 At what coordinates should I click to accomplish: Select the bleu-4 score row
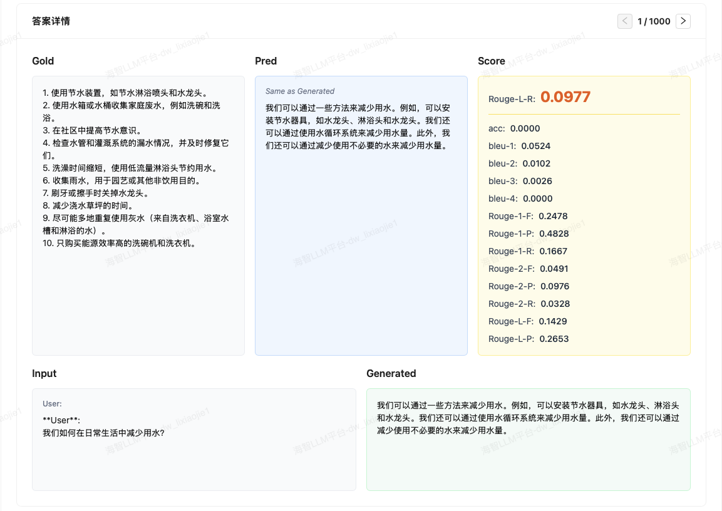[520, 199]
